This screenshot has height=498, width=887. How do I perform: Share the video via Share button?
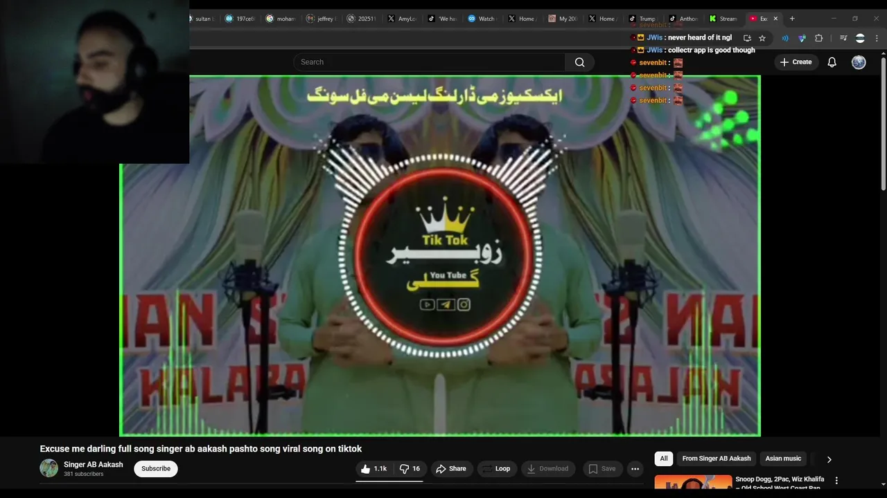[451, 469]
